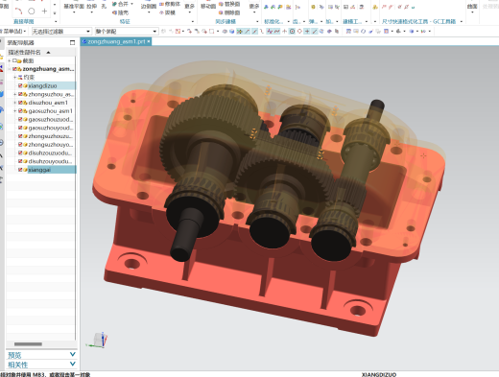The width and height of the screenshot is (499, 377).
Task: Uncheck the xiangdizuo component checkbox
Action: pos(20,85)
